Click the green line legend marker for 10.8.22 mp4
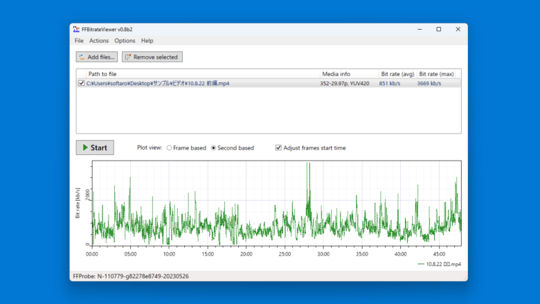 (x=421, y=264)
